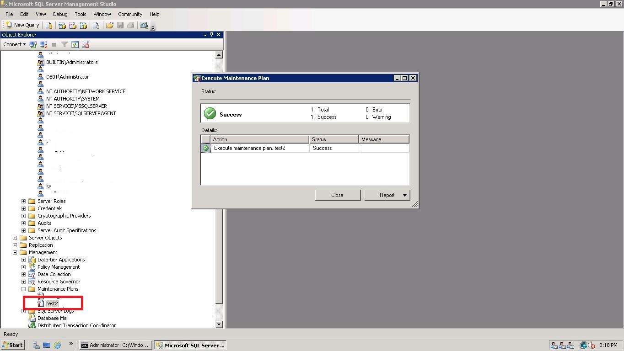Image resolution: width=624 pixels, height=351 pixels.
Task: Click the Stop icon in Object Explorer
Action: [54, 44]
